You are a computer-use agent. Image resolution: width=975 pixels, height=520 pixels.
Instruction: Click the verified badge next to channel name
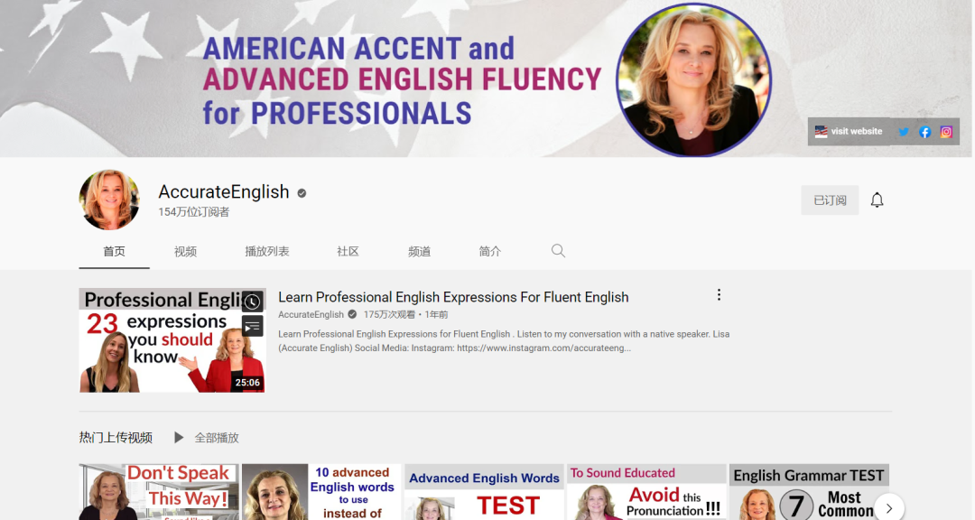pyautogui.click(x=302, y=193)
